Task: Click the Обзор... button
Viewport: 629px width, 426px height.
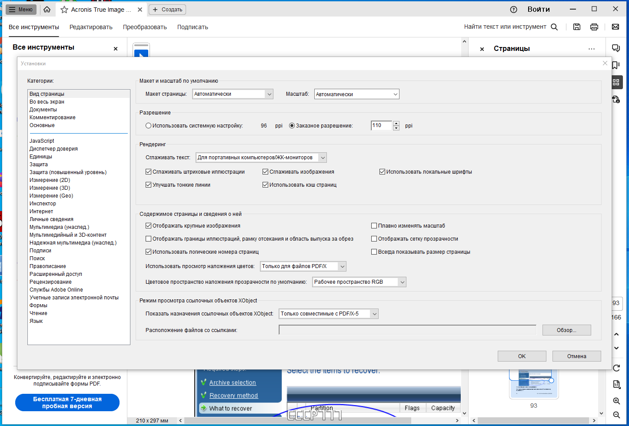Action: coord(566,330)
